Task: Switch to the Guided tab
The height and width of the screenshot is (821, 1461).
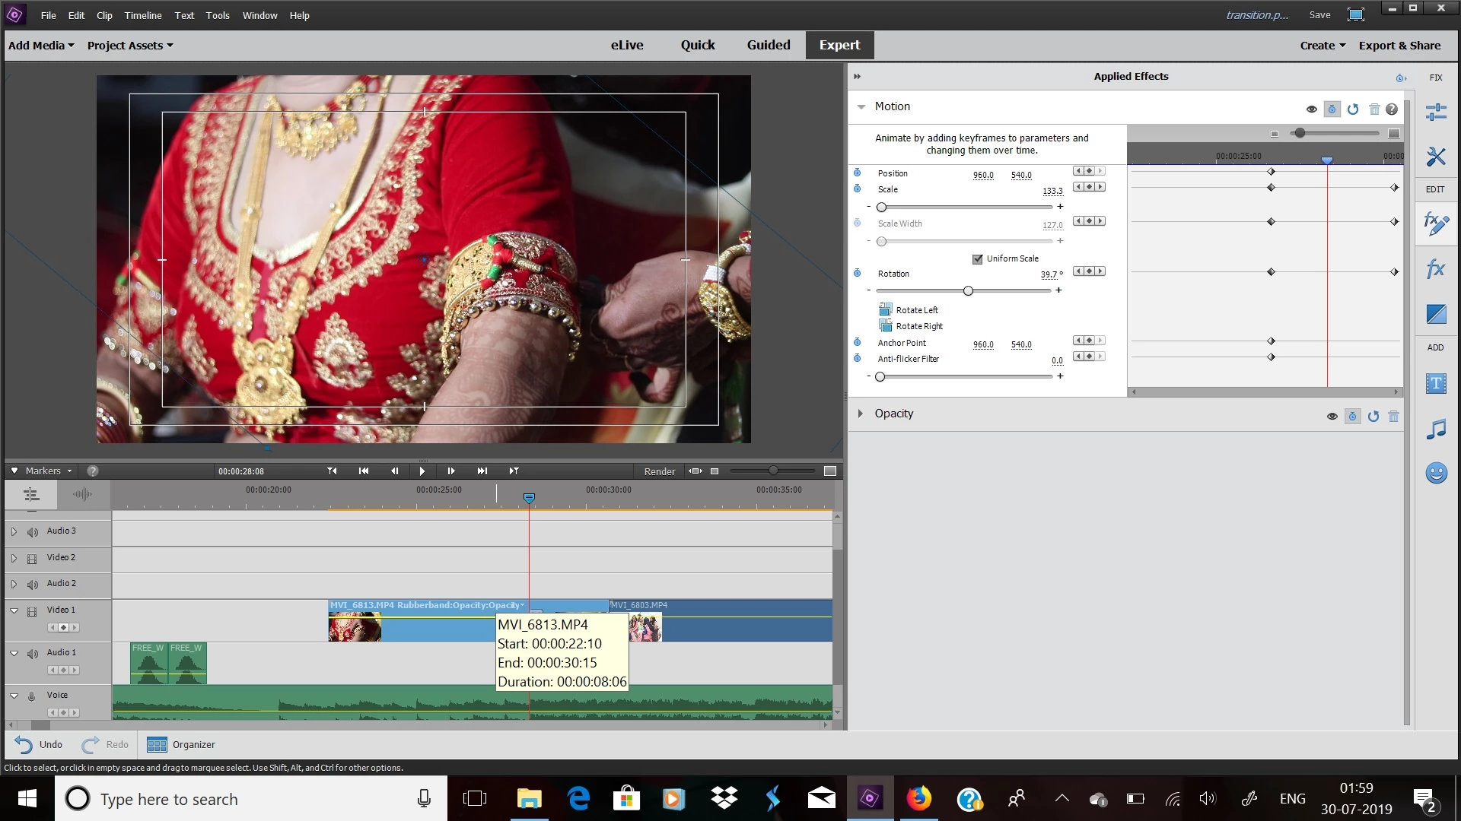Action: click(769, 45)
